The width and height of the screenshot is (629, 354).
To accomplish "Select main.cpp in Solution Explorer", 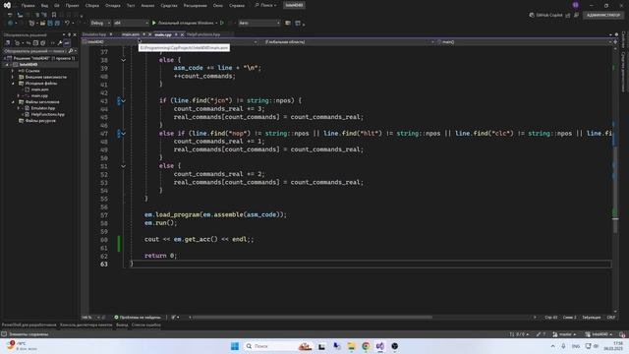I will 39,96.
